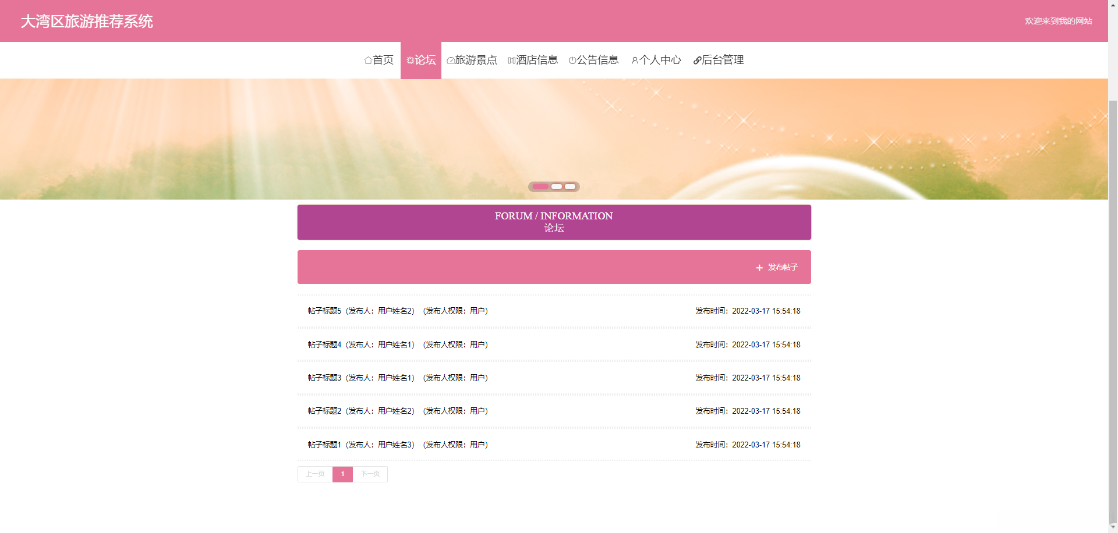Image resolution: width=1118 pixels, height=533 pixels.
Task: Open post 帖子标题2 by 用户姓名2
Action: [398, 411]
